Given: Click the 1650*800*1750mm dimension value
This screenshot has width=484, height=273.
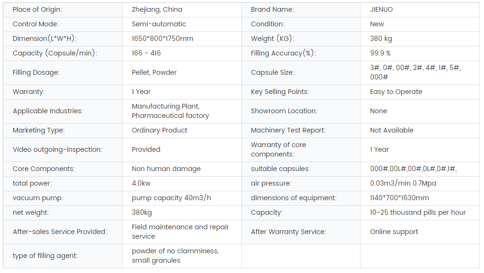Looking at the screenshot, I should [x=163, y=39].
